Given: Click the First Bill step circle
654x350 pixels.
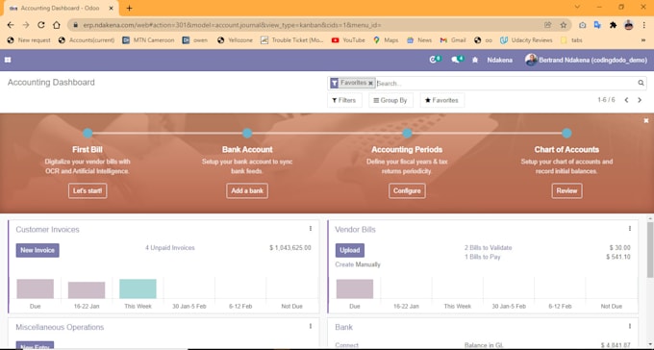Looking at the screenshot, I should pos(88,133).
